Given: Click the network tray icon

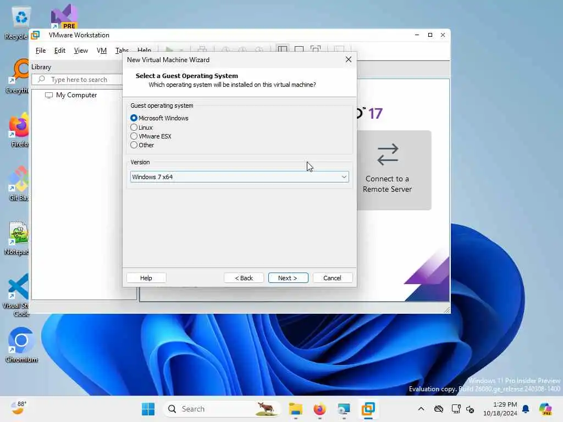Looking at the screenshot, I should [456, 409].
